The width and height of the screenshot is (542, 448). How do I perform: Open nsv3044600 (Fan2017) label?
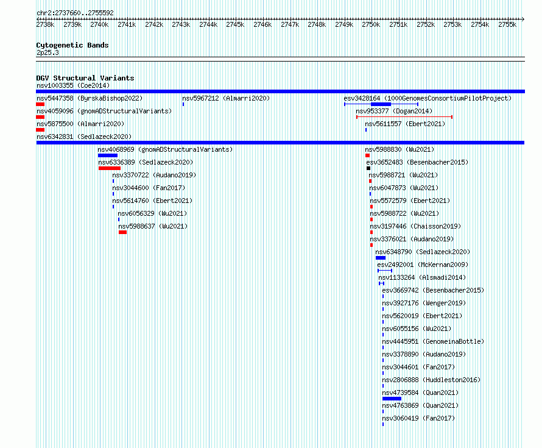[149, 188]
